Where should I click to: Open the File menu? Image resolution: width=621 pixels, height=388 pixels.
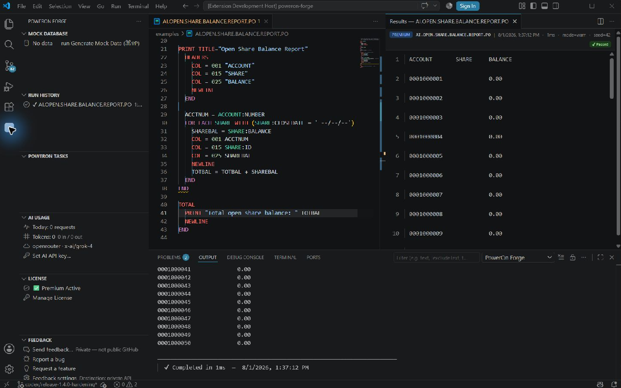(x=22, y=6)
